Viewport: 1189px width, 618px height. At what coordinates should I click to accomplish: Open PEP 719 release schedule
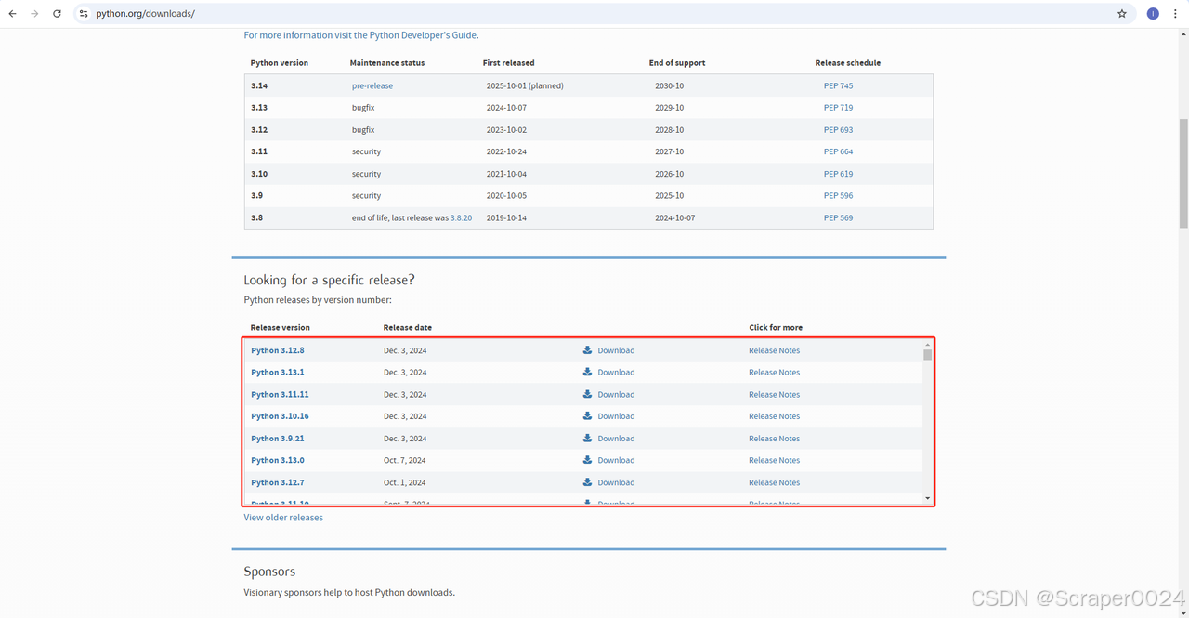838,108
